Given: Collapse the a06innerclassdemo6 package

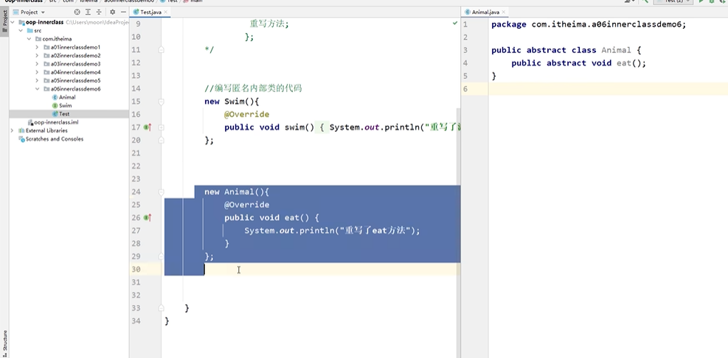Looking at the screenshot, I should coord(37,89).
